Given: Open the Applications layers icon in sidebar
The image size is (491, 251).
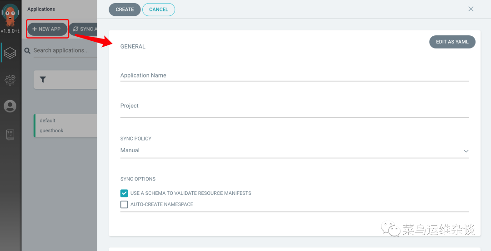Looking at the screenshot, I should tap(10, 53).
